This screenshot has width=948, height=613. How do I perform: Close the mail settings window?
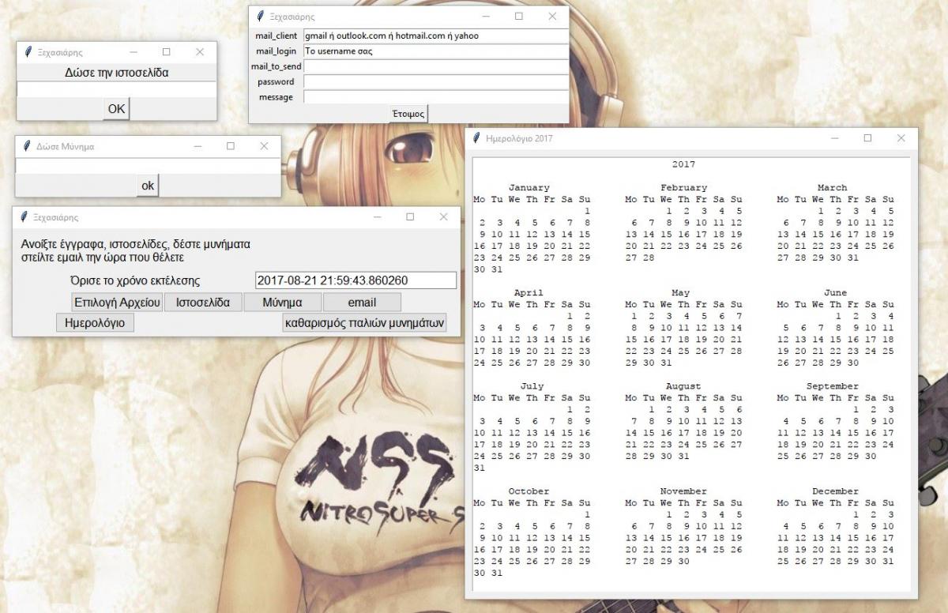point(552,16)
